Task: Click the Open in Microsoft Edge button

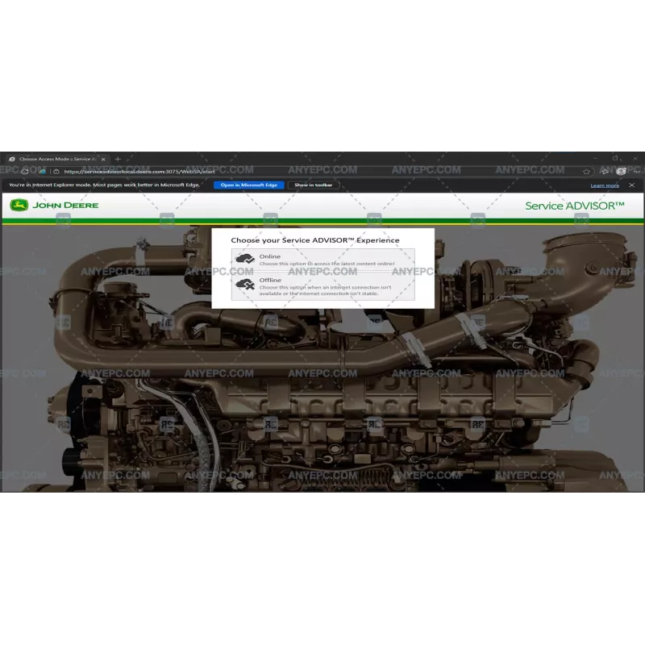Action: [x=250, y=185]
